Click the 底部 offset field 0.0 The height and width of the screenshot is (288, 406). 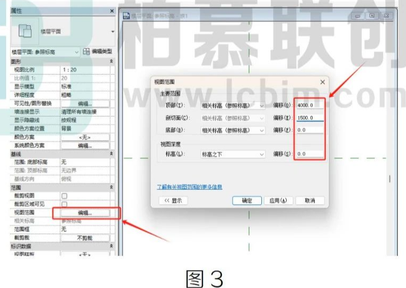click(x=310, y=130)
